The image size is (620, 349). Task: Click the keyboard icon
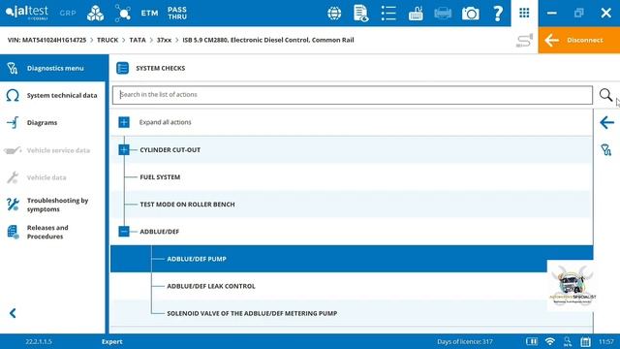click(x=416, y=13)
